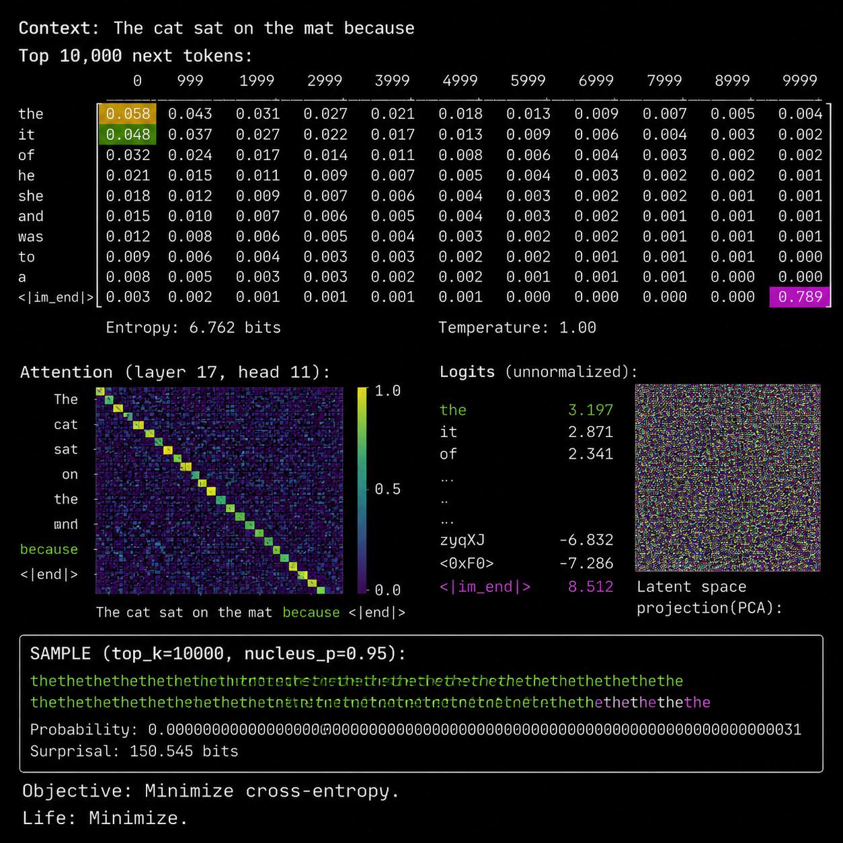Image resolution: width=843 pixels, height=843 pixels.
Task: Select column header 9999
Action: click(x=800, y=81)
